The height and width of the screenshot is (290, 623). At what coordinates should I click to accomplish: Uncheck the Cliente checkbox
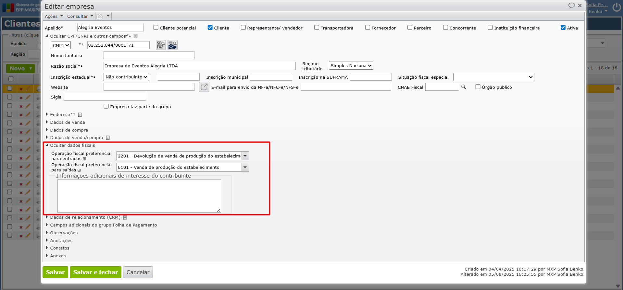click(210, 28)
